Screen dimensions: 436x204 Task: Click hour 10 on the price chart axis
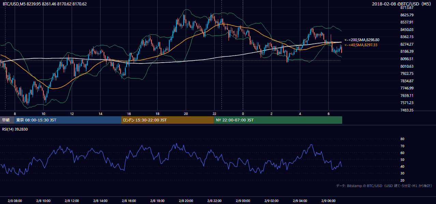(x=43, y=114)
